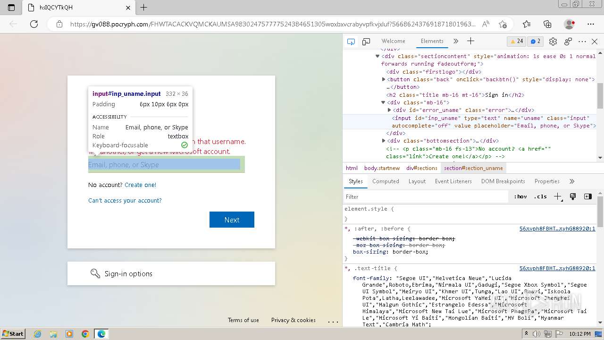Open the footer more options ellipsis
Image resolution: width=604 pixels, height=340 pixels.
(x=333, y=321)
